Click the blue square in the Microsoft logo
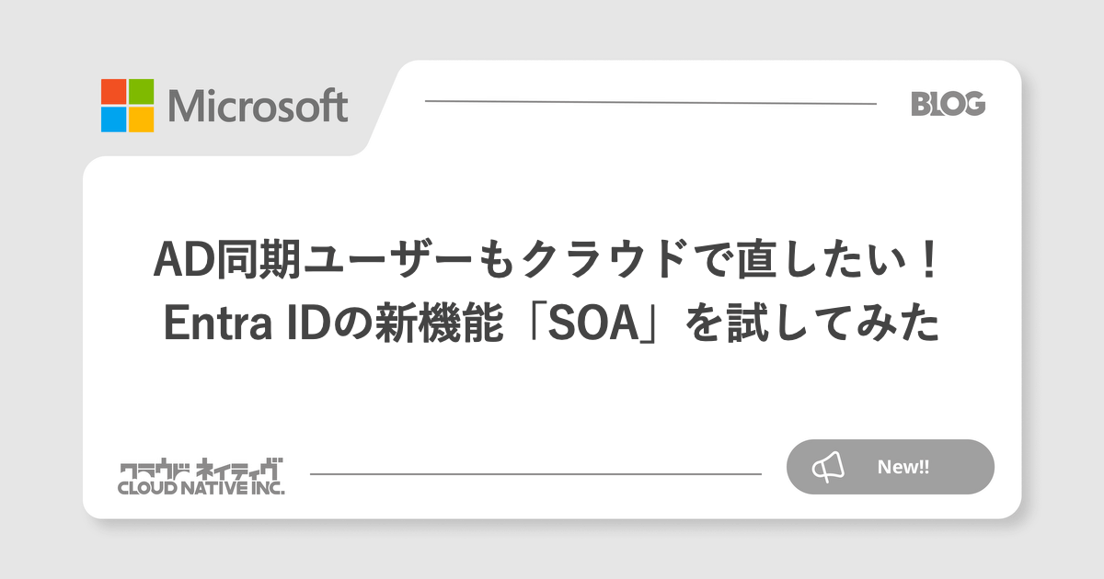1104x579 pixels. pyautogui.click(x=113, y=119)
